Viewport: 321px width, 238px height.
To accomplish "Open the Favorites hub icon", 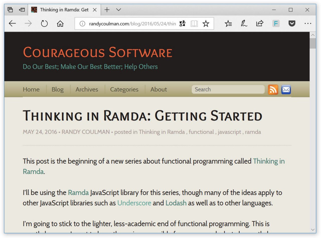I will (x=228, y=24).
